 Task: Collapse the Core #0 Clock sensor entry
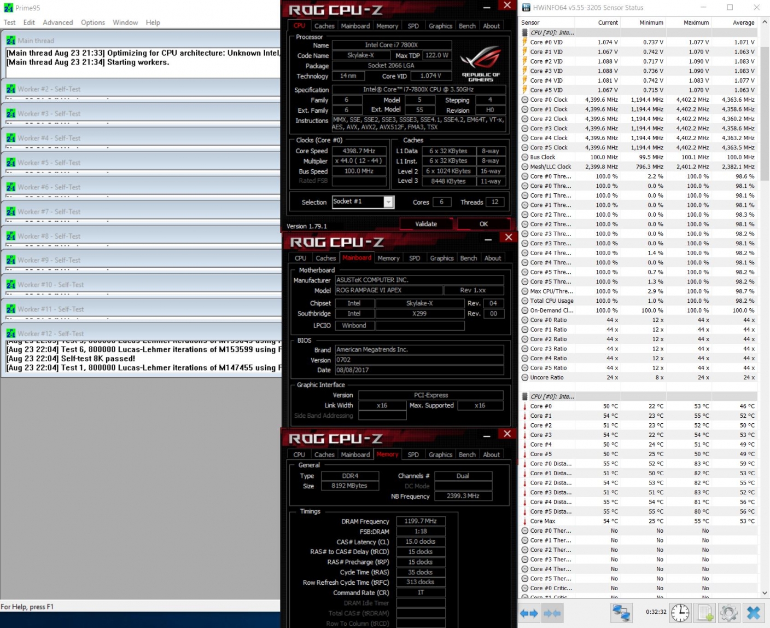524,100
